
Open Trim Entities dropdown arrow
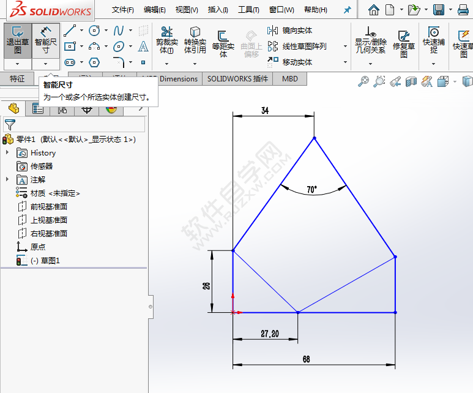(x=166, y=64)
